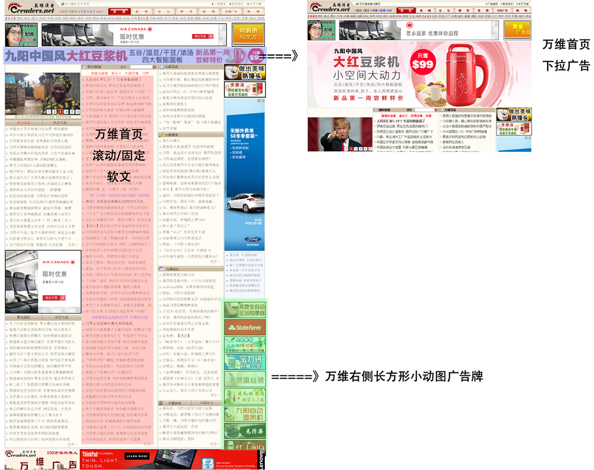
Task: Click the expanded 大红豆浆机 $99 ad on the right page
Action: (x=420, y=75)
